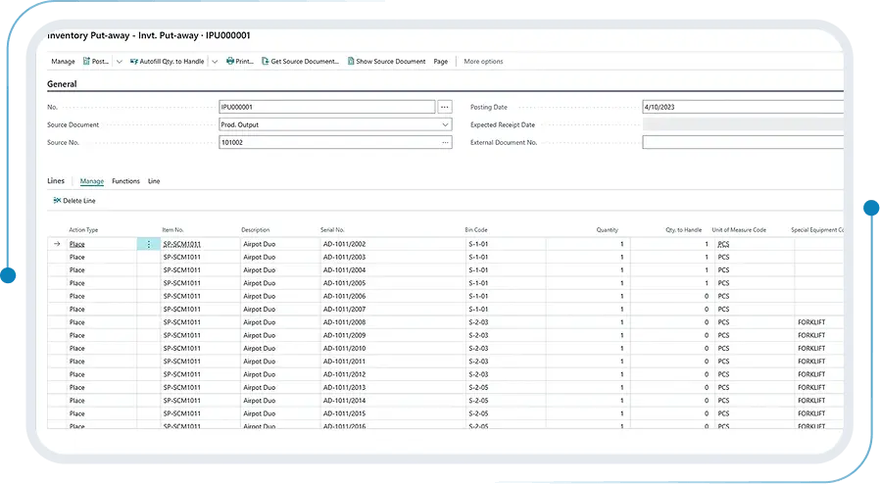Viewport: 880px width, 484px height.
Task: Click the Quantity column header
Action: [608, 230]
